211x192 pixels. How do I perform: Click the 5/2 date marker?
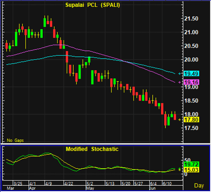90,183
